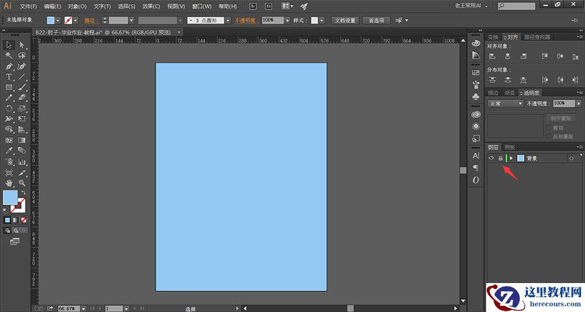
Task: Select the Direct Selection white arrow tool
Action: tap(22, 45)
